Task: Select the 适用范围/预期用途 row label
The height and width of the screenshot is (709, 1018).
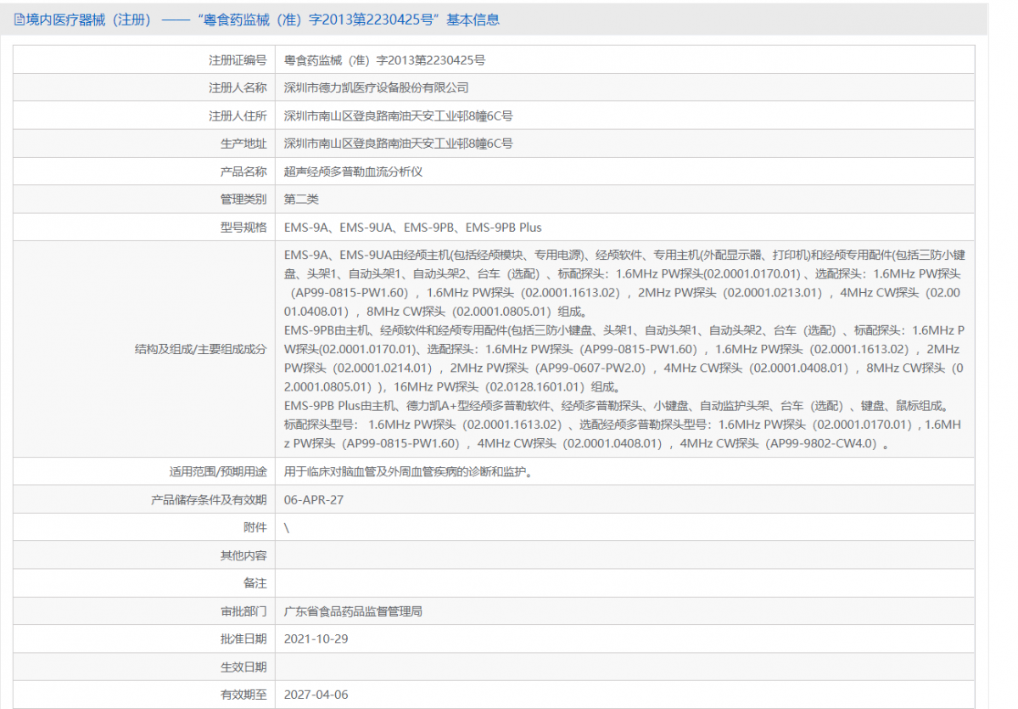Action: tap(218, 471)
